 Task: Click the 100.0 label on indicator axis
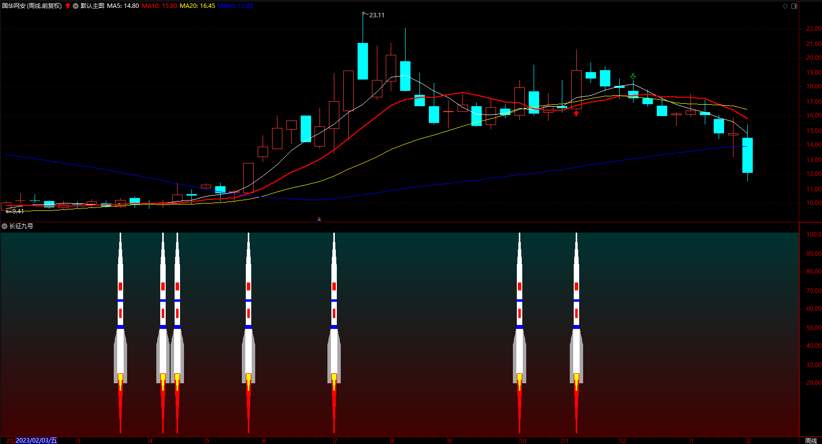coord(814,235)
